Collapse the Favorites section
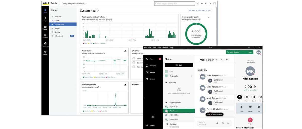Screen dimensions: 302x129 pos(166,83)
